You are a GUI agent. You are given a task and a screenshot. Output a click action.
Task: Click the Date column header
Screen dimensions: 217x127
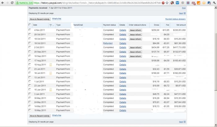[x=35, y=25]
